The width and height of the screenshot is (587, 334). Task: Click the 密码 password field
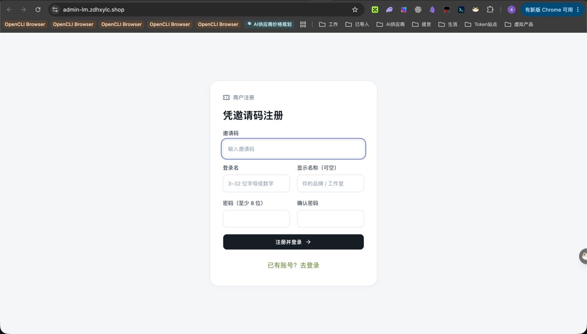257,219
